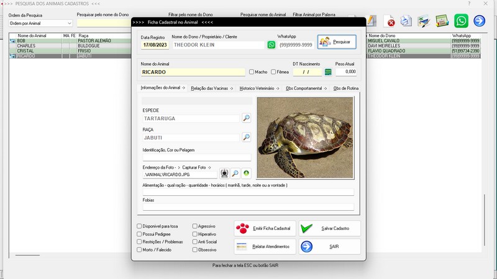Screen dimensions: 497x279
Task: Click the turtle photo thumbnail
Action: click(x=305, y=138)
